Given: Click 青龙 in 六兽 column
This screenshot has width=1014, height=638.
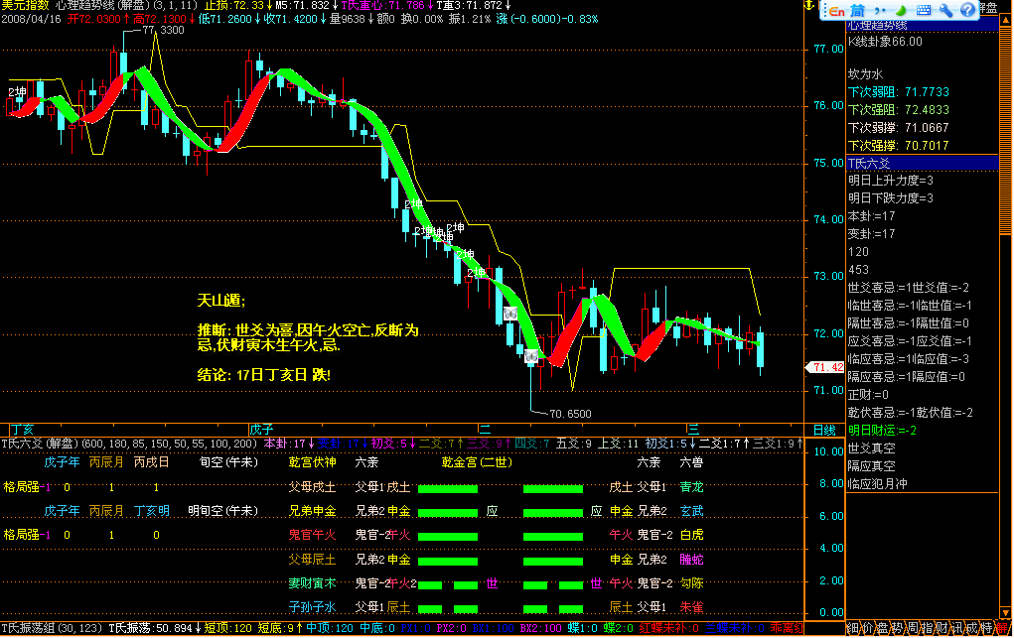Looking at the screenshot, I should point(691,487).
